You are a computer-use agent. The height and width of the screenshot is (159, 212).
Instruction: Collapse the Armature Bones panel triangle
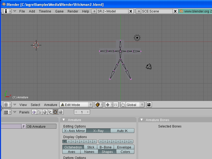coord(142,120)
